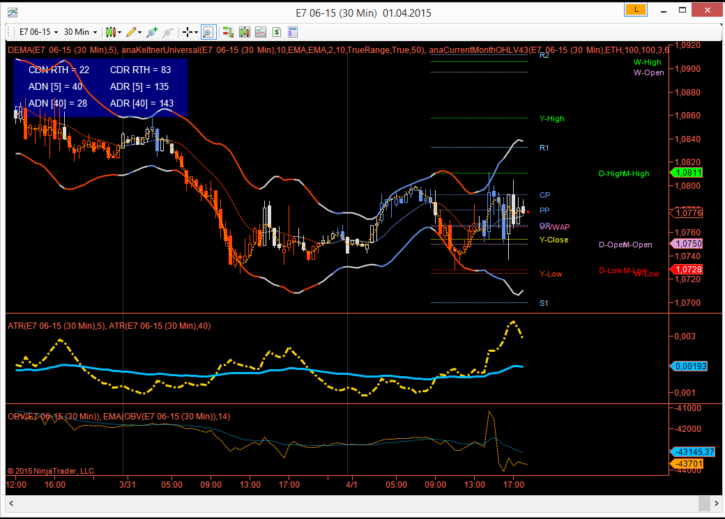Click the ATR indicator label text

(109, 326)
